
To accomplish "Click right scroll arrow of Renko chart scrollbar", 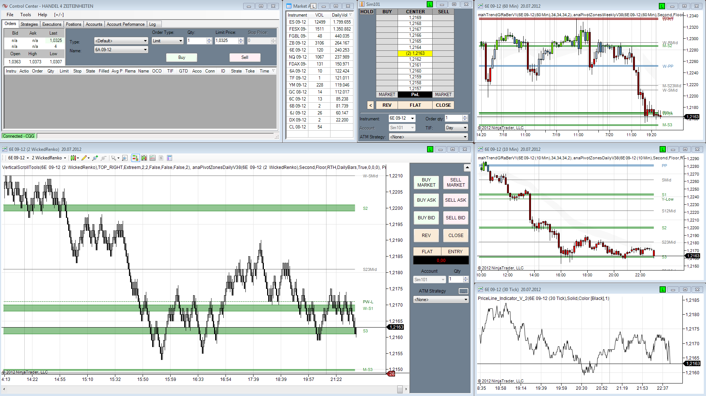I will coord(406,389).
